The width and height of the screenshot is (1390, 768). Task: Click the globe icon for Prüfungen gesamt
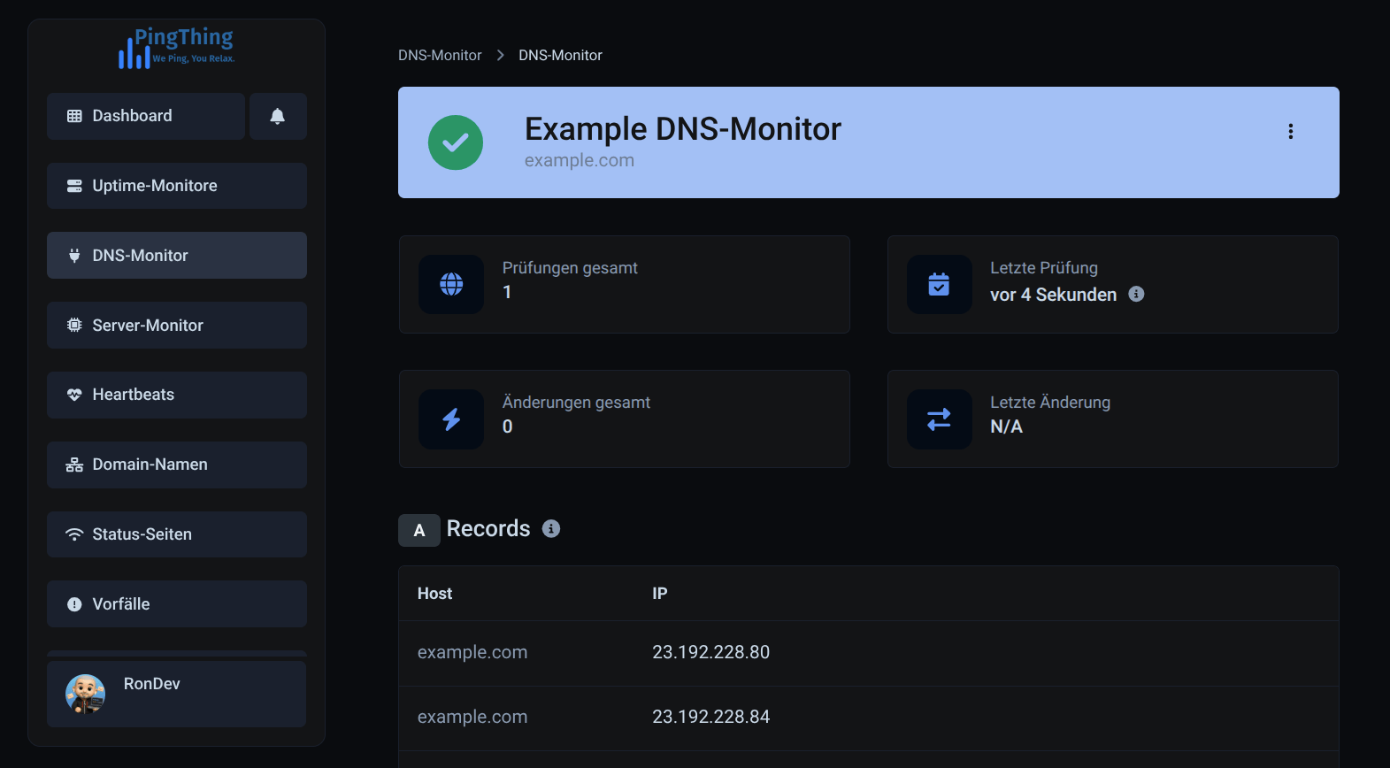(x=451, y=284)
